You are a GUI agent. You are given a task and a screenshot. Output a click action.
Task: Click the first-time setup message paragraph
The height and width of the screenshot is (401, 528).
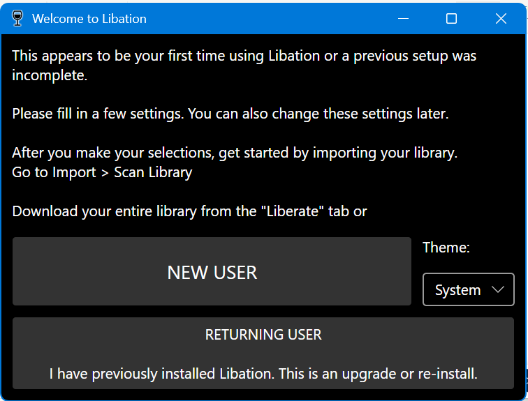[x=244, y=56]
